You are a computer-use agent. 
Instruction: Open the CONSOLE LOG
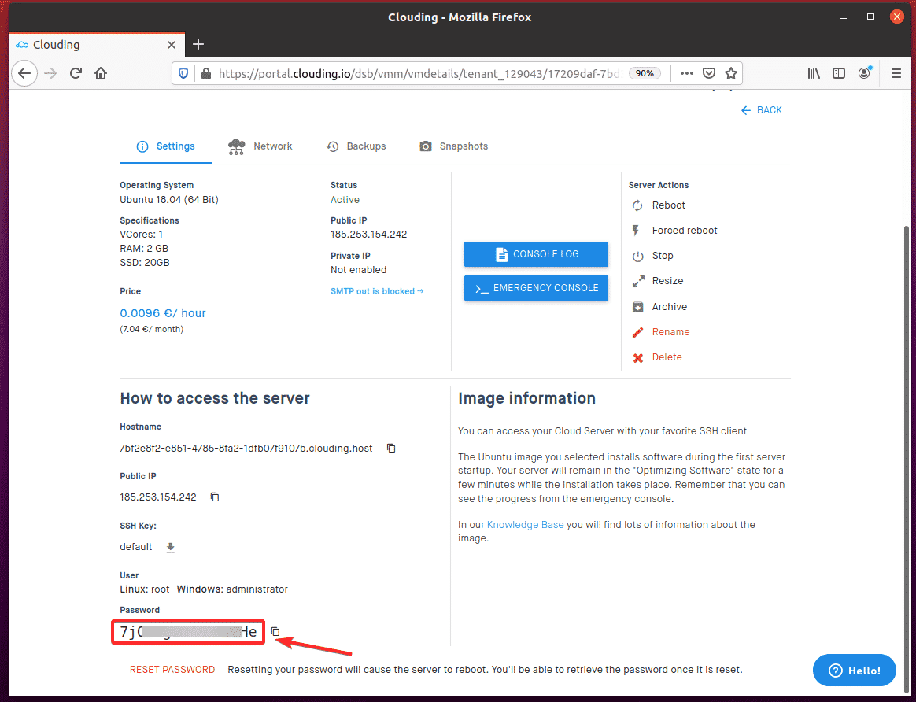pyautogui.click(x=536, y=254)
